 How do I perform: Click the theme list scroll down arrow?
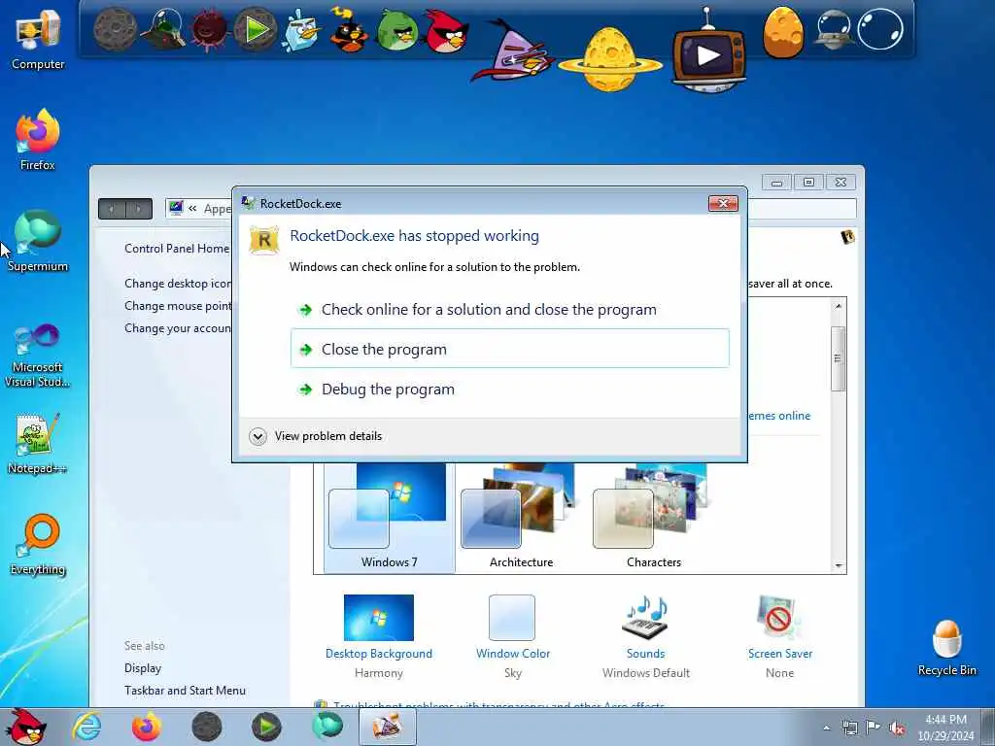(x=839, y=565)
